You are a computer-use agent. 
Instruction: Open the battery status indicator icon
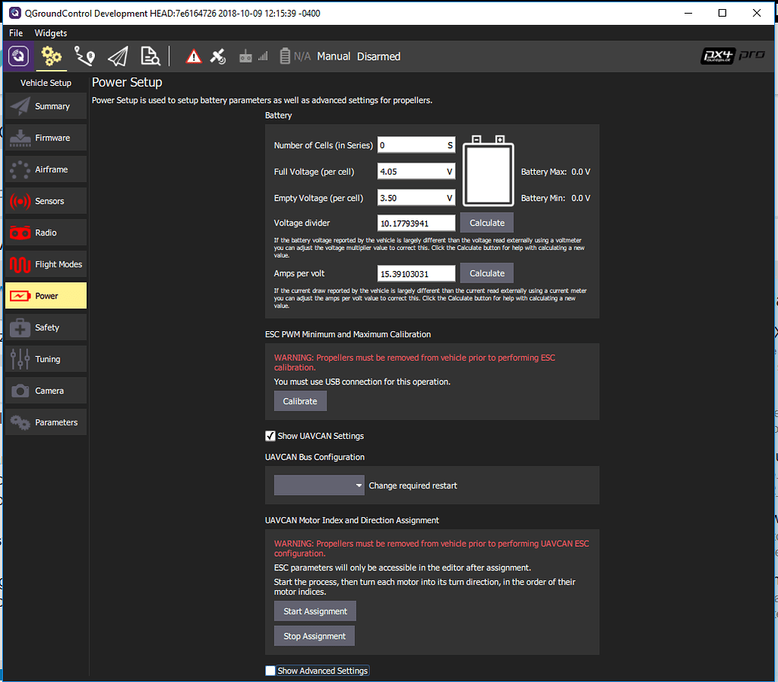(x=286, y=56)
